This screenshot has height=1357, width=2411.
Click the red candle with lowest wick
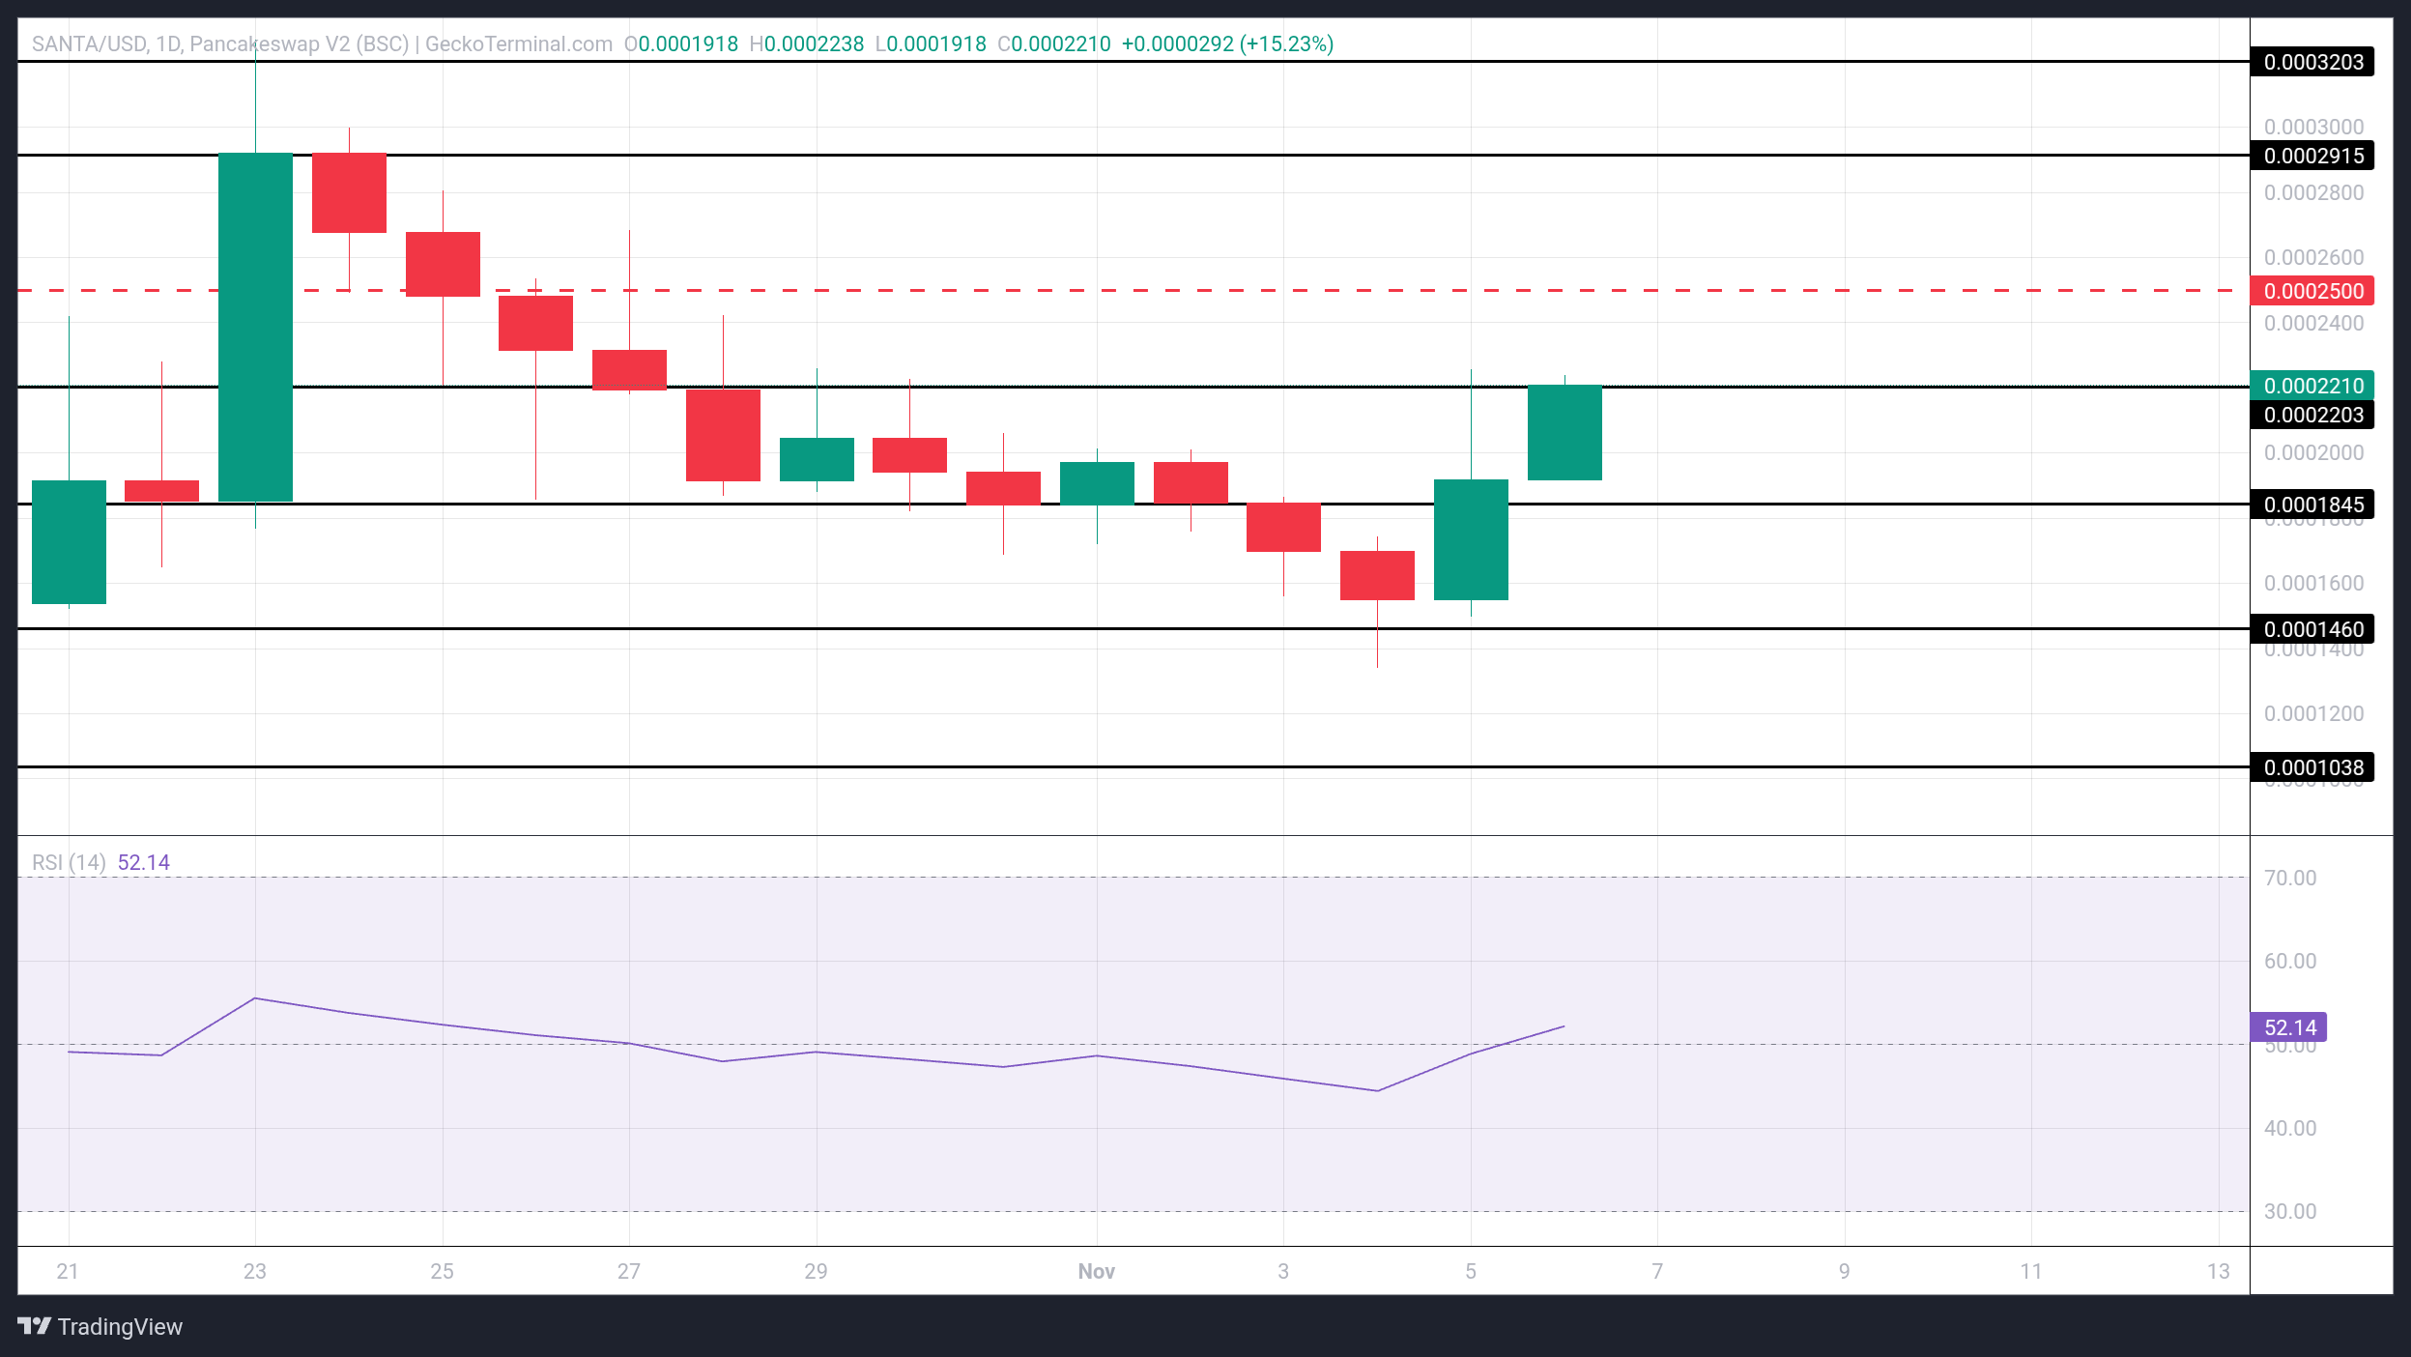[1377, 575]
